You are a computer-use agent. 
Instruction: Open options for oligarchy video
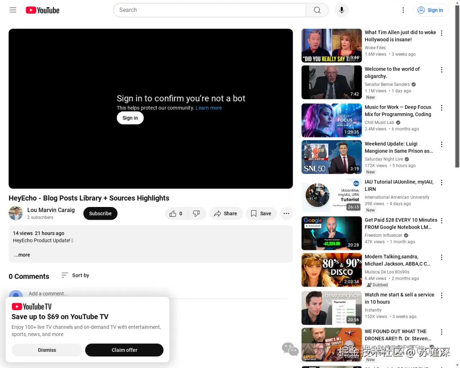coord(442,69)
